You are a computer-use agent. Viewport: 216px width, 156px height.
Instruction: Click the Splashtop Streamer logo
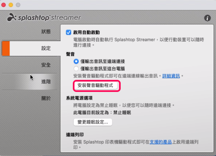(x=44, y=17)
